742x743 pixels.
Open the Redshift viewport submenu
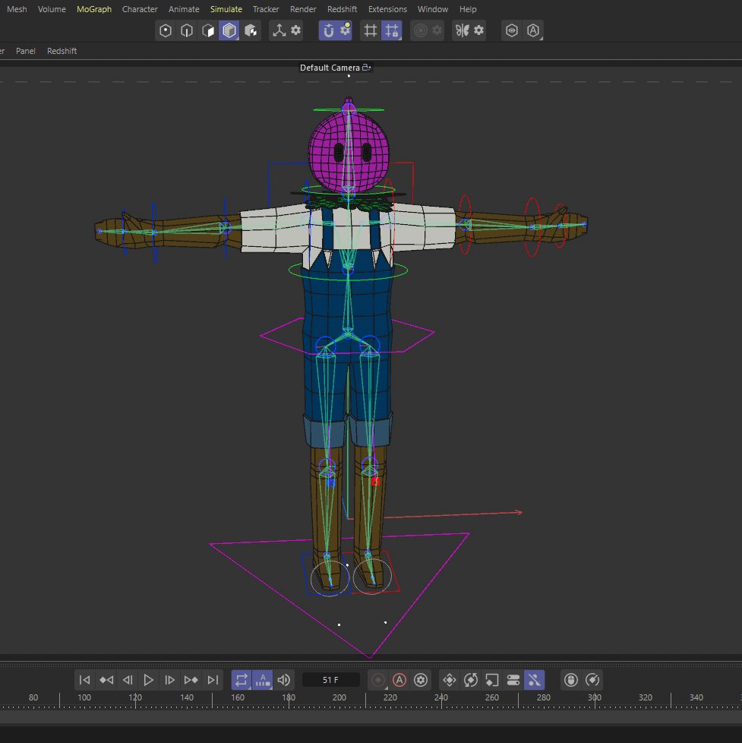point(62,51)
